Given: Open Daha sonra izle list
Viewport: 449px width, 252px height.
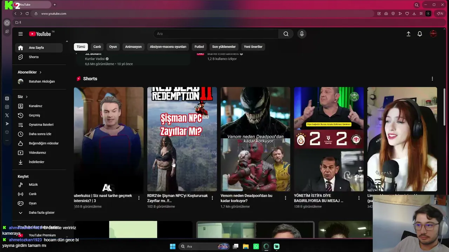Looking at the screenshot, I should point(39,134).
